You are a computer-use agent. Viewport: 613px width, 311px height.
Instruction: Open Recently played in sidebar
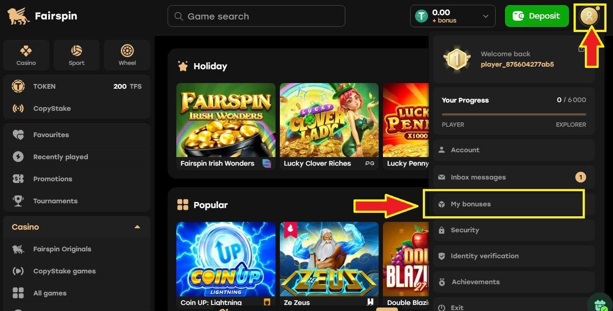click(x=60, y=157)
